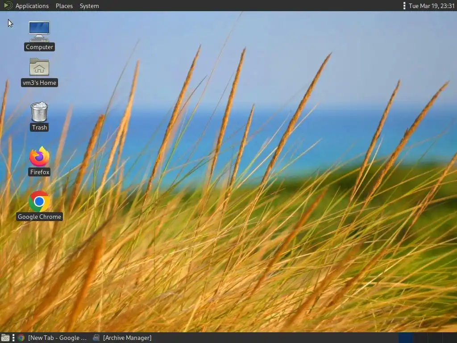Click the panel handle beside the clock

[x=404, y=6]
